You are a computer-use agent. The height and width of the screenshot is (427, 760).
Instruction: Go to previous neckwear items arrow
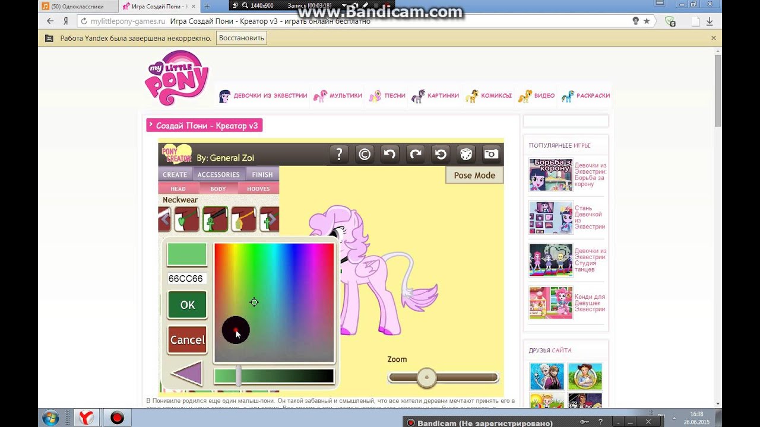(164, 219)
